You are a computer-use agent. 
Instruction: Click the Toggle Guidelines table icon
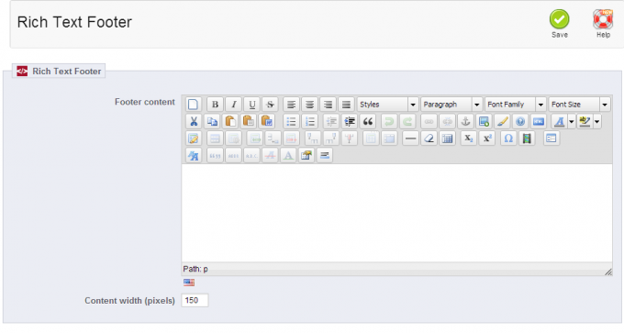click(447, 139)
